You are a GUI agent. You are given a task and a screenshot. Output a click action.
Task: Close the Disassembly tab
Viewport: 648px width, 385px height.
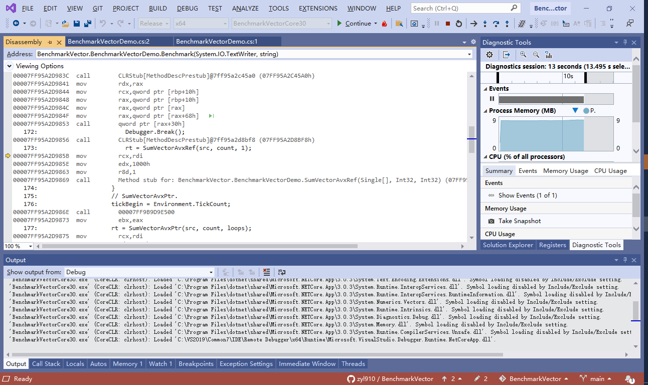(x=59, y=42)
